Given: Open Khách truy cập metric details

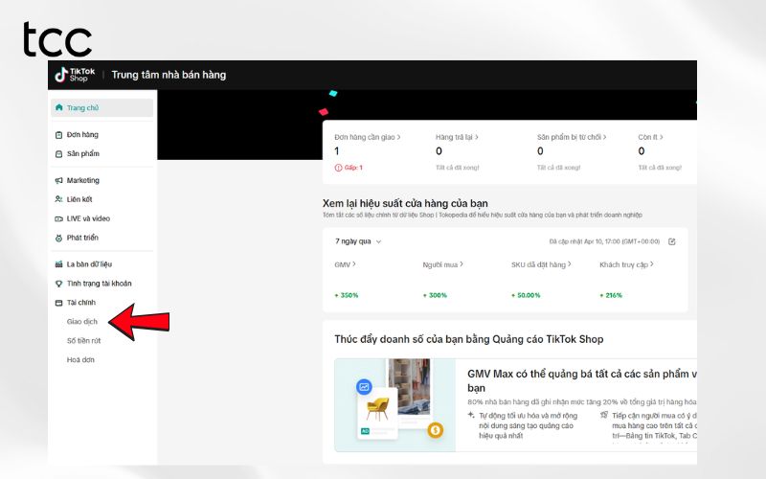Looking at the screenshot, I should [x=626, y=264].
